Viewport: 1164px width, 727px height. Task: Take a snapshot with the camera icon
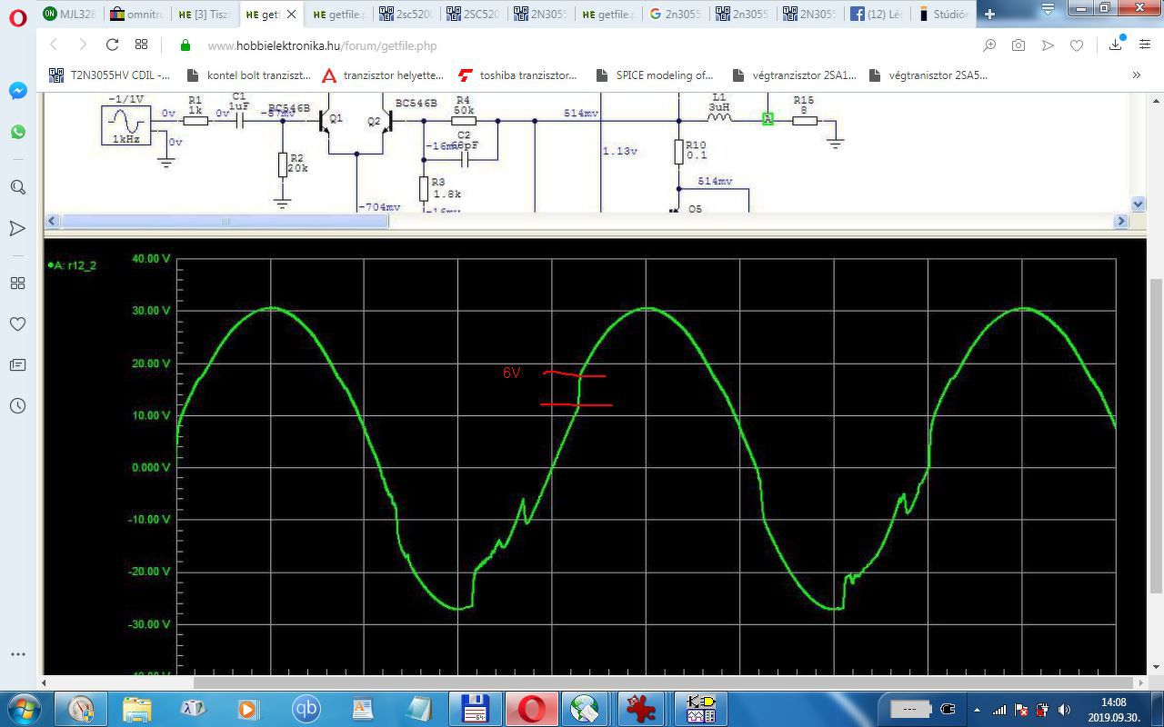1018,45
